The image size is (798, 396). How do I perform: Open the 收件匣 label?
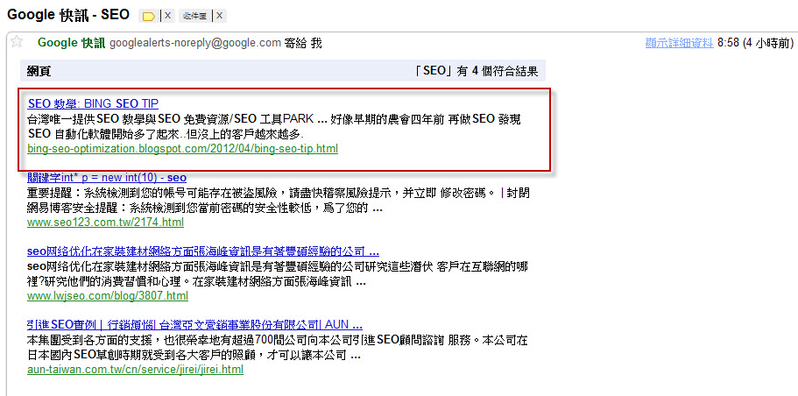tap(195, 17)
